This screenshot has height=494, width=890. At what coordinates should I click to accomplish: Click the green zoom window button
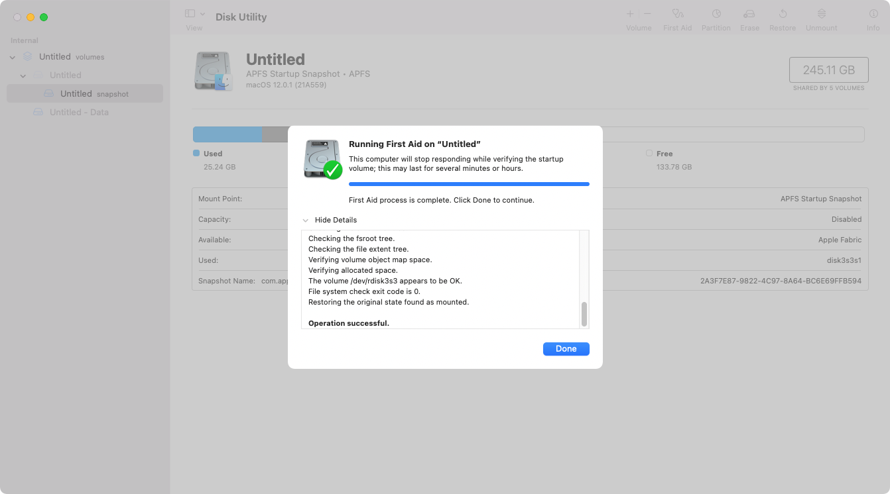click(x=44, y=17)
